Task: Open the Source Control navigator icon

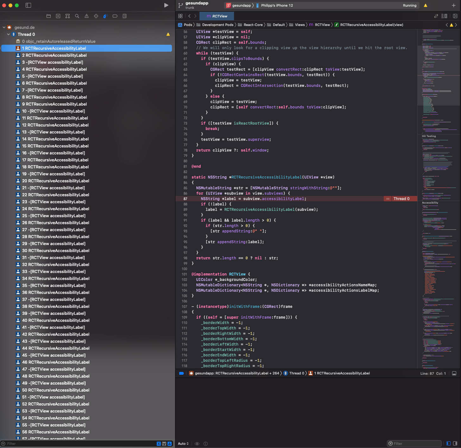Action: tap(58, 16)
